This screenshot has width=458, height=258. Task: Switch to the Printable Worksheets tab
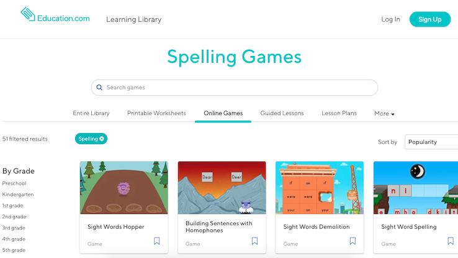click(x=156, y=113)
